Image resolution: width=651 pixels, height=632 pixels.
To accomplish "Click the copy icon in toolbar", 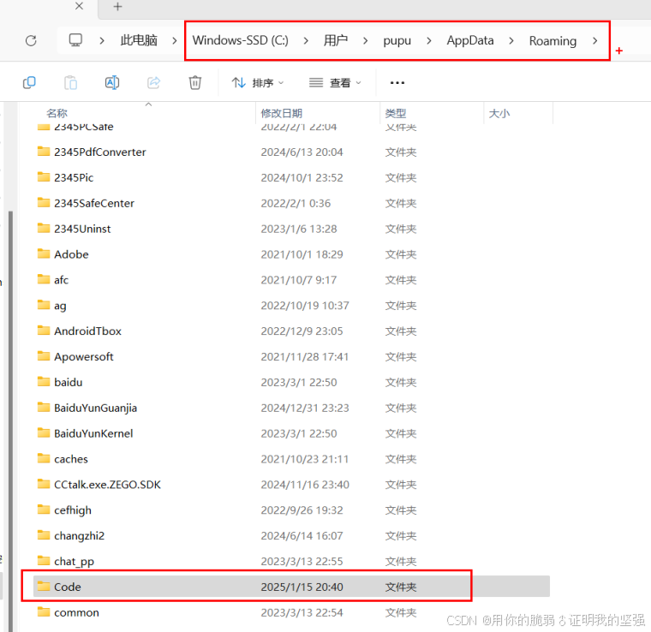I will 29,82.
